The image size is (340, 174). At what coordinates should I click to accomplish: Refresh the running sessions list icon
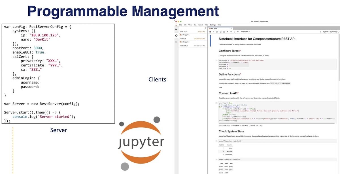(x=206, y=28)
